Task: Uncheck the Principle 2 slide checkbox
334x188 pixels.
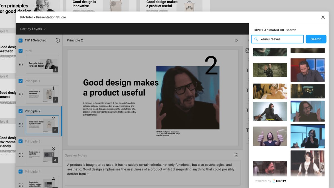Action: pyautogui.click(x=21, y=111)
